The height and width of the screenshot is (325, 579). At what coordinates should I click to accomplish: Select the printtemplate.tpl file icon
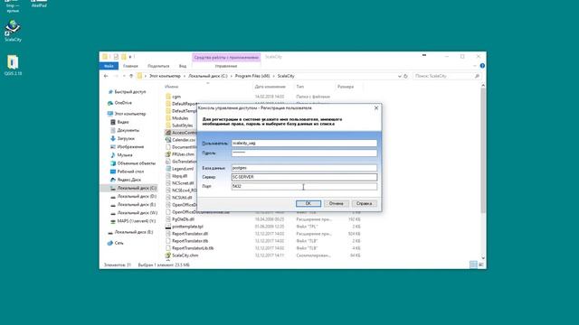point(168,227)
